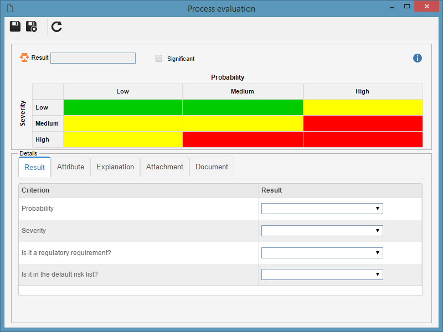The image size is (443, 332).
Task: Click the blue information icon
Action: tap(418, 58)
